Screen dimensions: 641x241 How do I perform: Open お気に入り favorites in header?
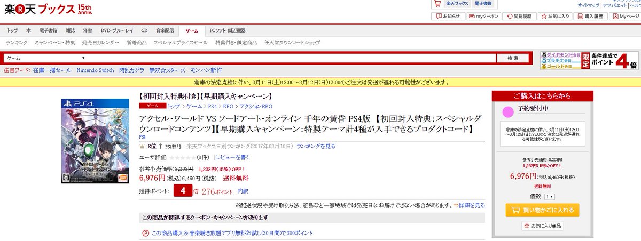[556, 17]
